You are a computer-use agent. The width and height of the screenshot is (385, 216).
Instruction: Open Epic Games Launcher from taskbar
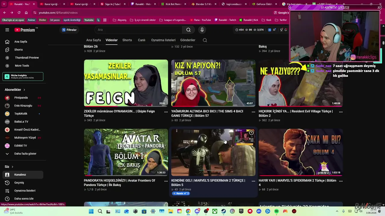(241, 211)
